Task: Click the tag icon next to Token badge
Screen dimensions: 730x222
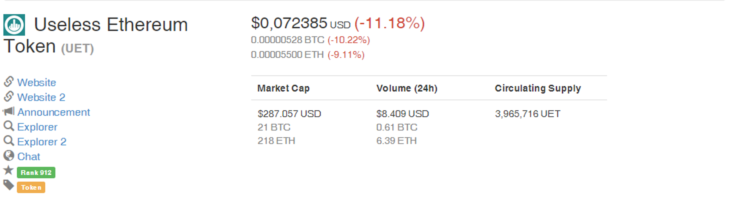Action: point(9,185)
